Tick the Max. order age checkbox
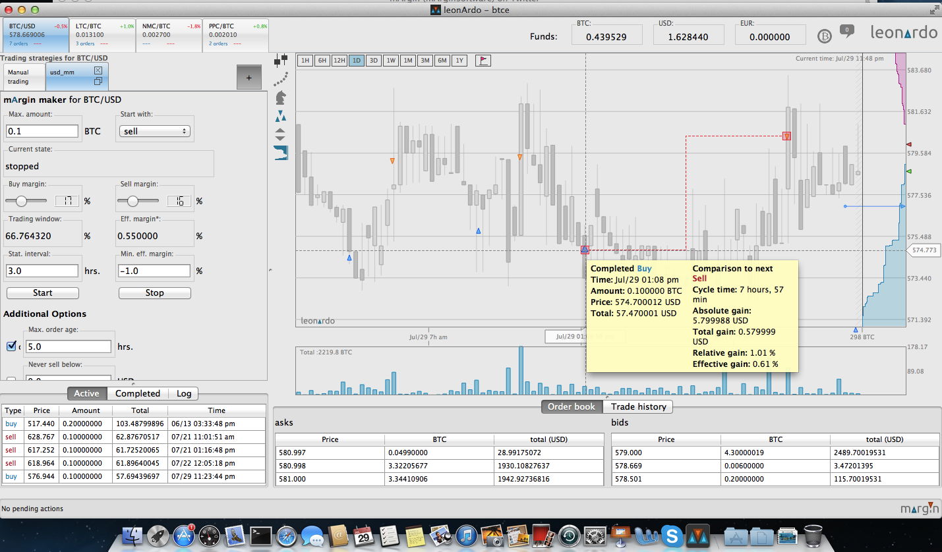Image resolution: width=942 pixels, height=552 pixels. point(11,346)
